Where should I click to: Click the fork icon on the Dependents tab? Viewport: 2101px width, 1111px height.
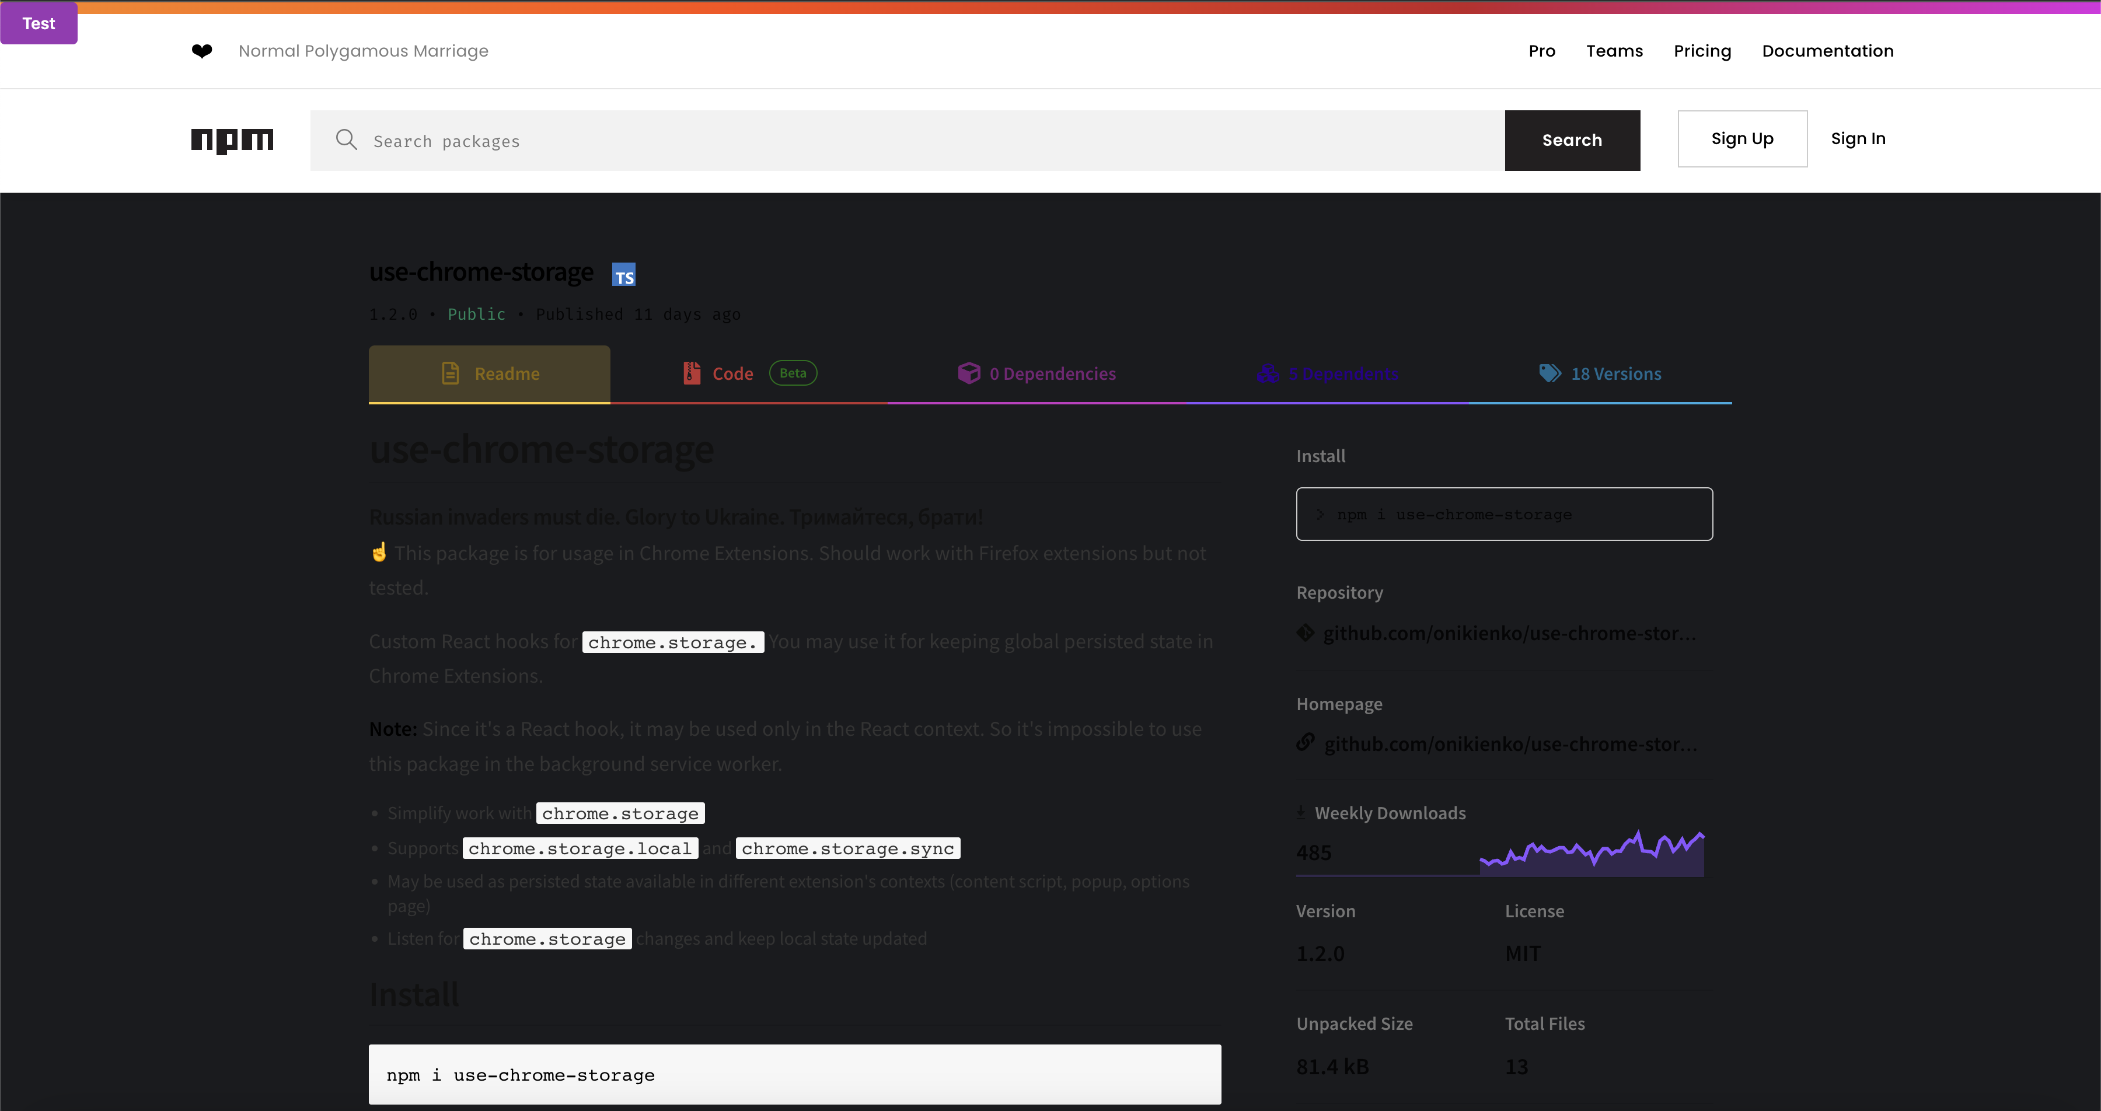(1268, 372)
